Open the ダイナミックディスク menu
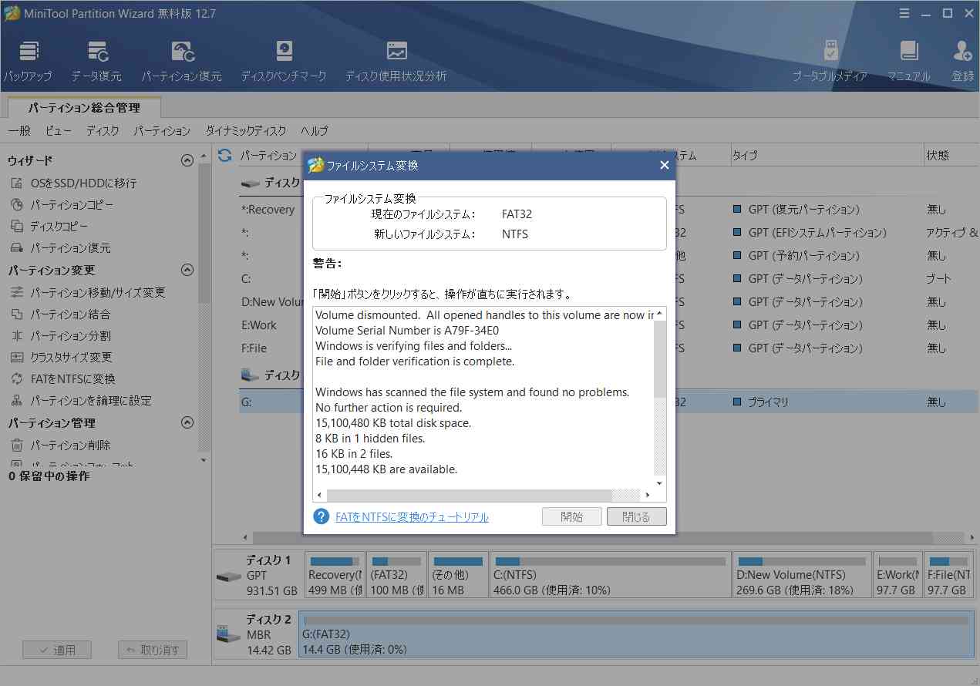Image resolution: width=980 pixels, height=686 pixels. click(x=246, y=131)
